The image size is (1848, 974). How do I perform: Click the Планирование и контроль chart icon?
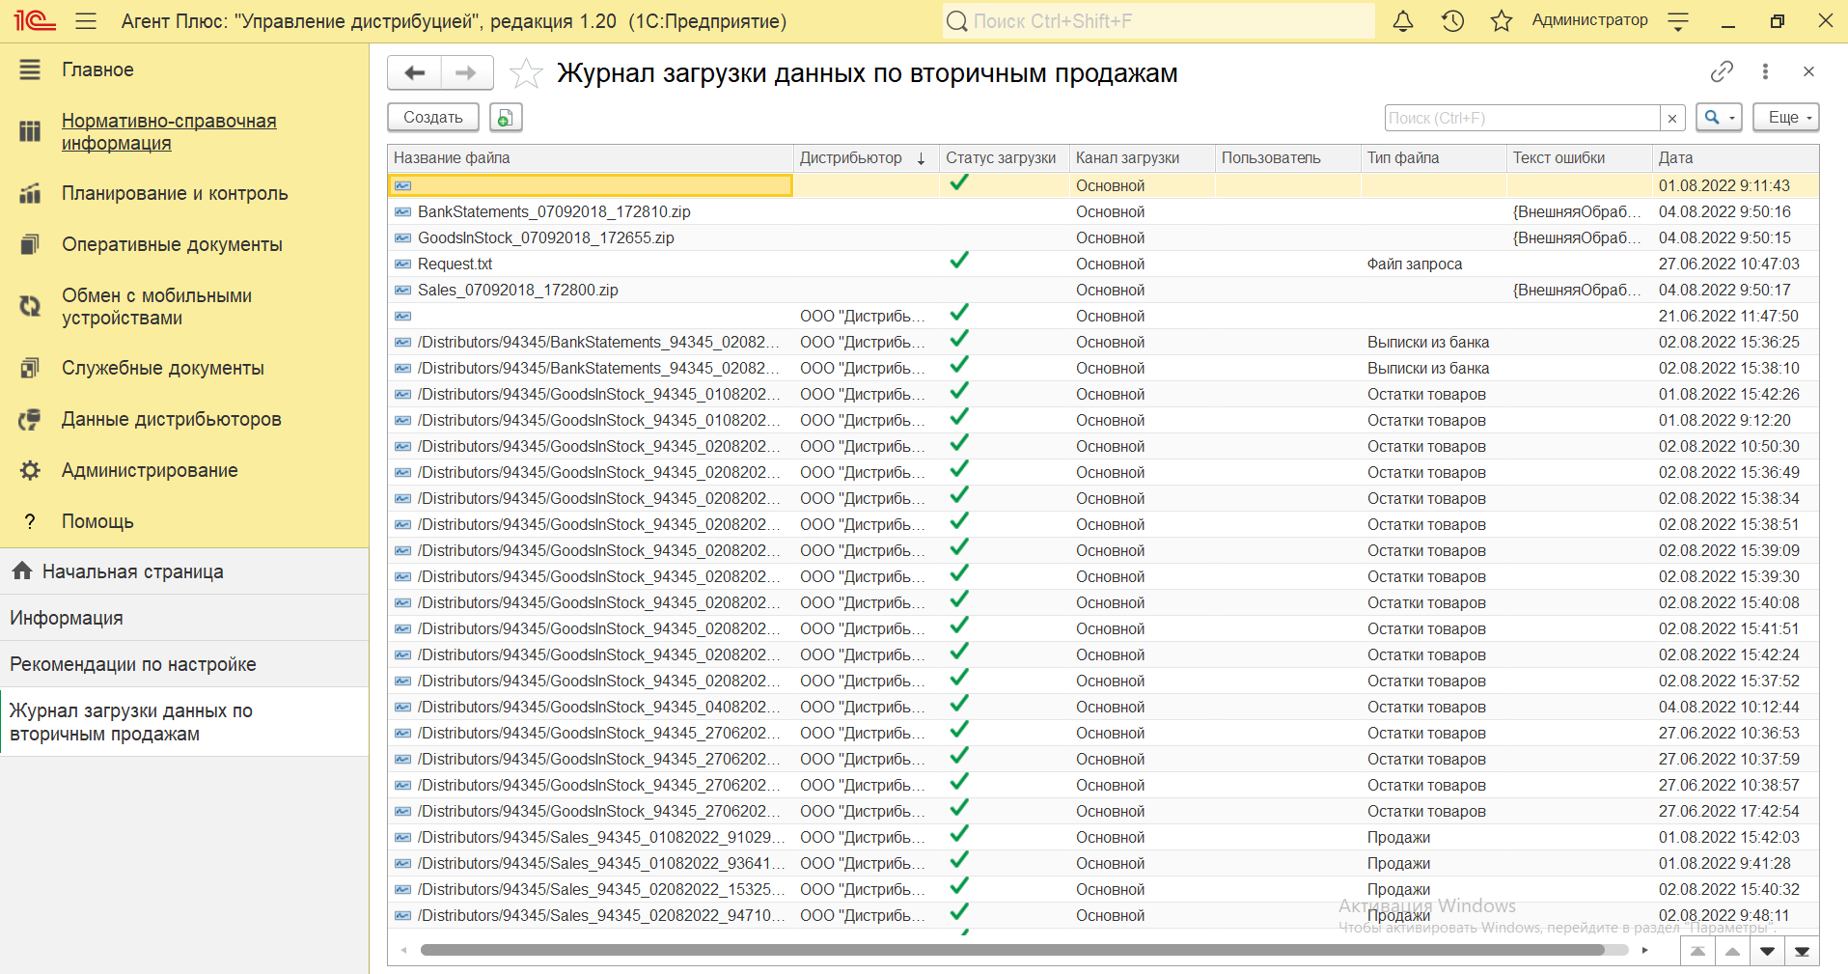(x=30, y=193)
